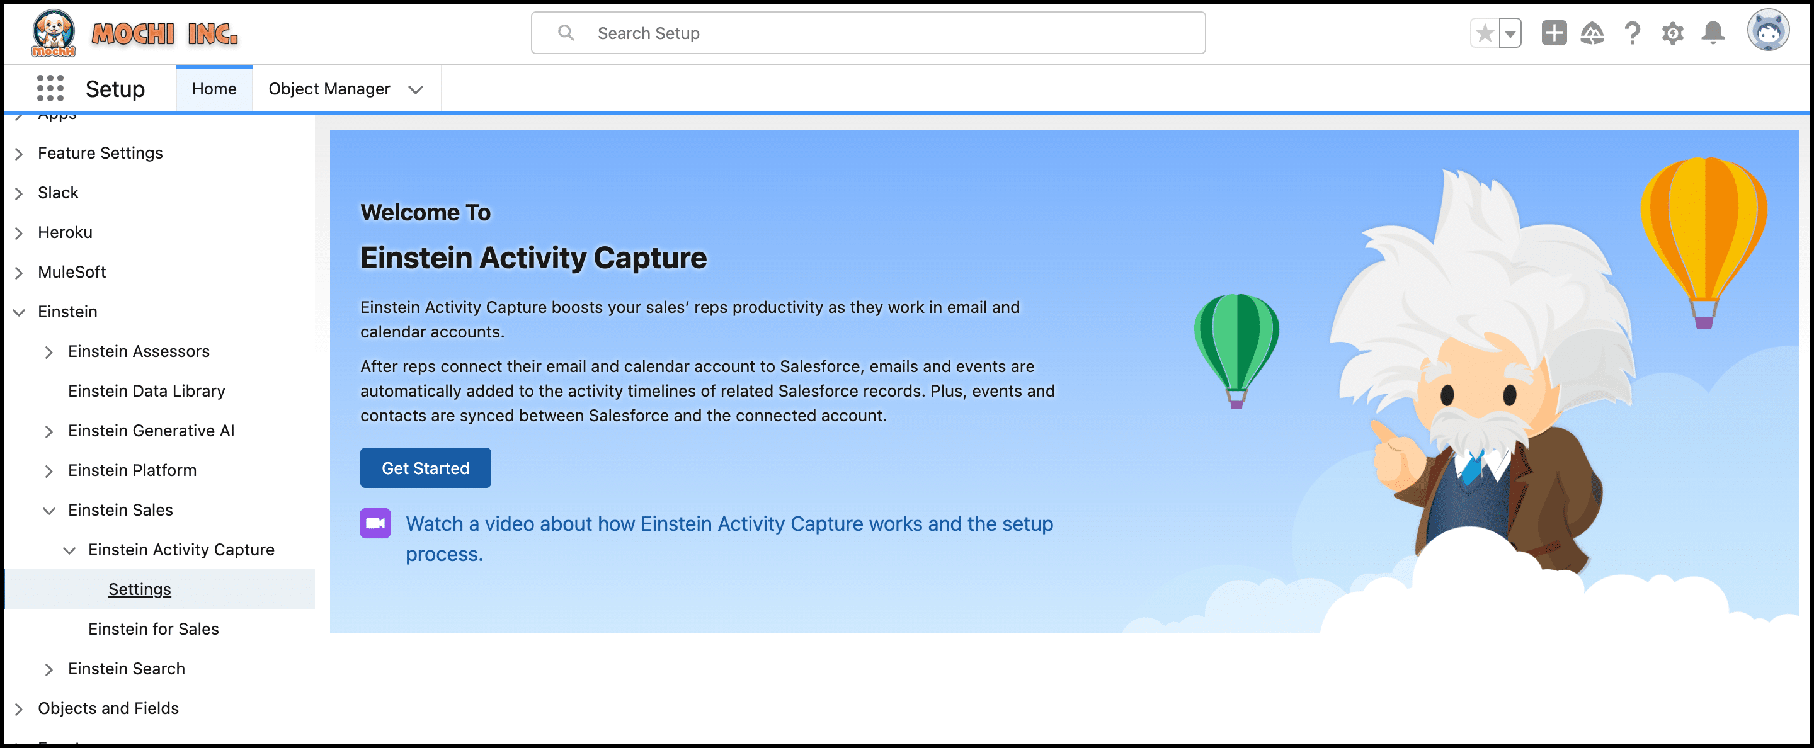Expand the Objects and Fields chevron
The image size is (1814, 748).
(19, 708)
